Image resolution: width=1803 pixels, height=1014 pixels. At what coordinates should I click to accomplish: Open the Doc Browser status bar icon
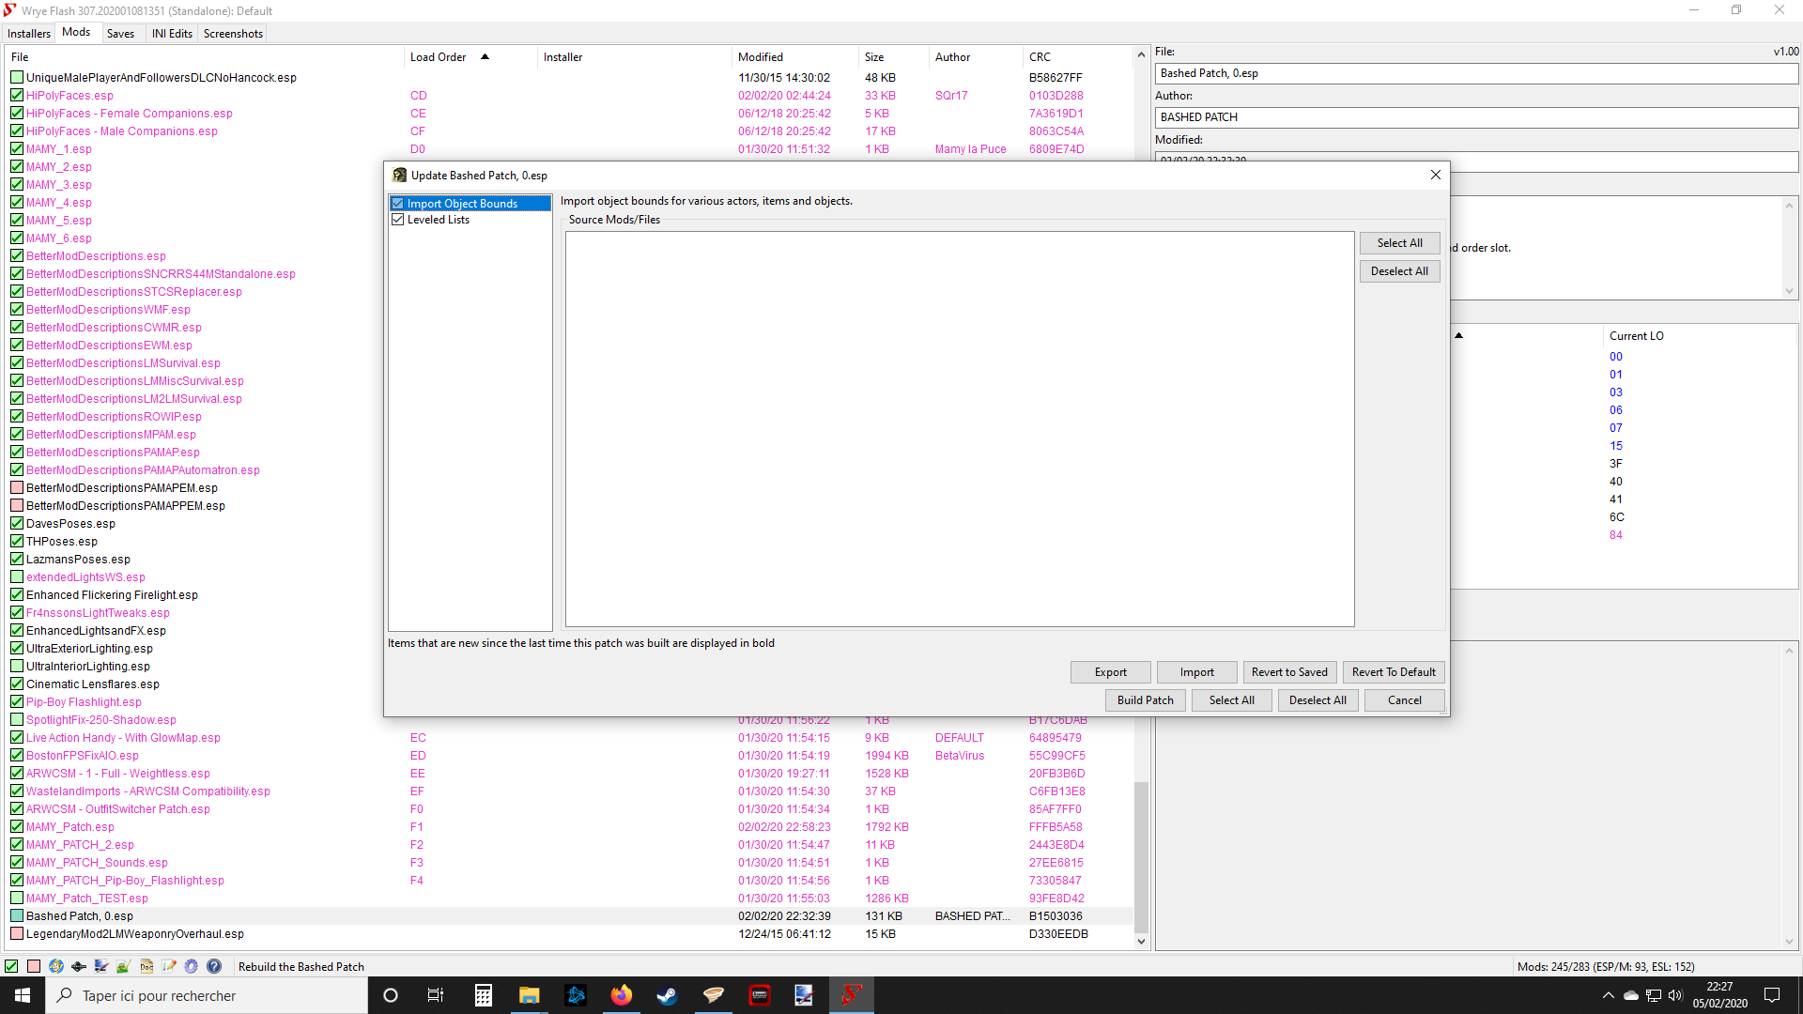point(146,966)
